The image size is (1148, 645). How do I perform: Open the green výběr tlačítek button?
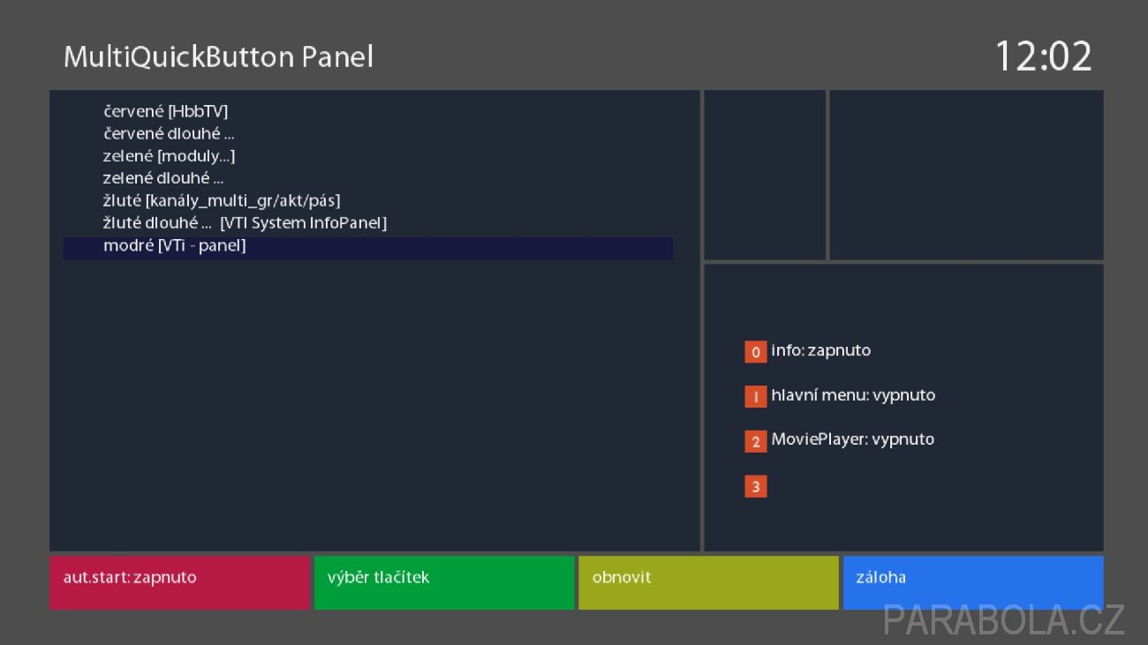[x=444, y=582]
